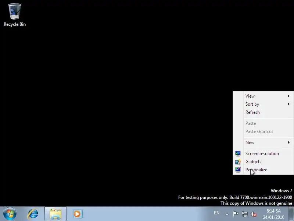Click the EN language indicator
The image size is (294, 221).
pyautogui.click(x=216, y=213)
